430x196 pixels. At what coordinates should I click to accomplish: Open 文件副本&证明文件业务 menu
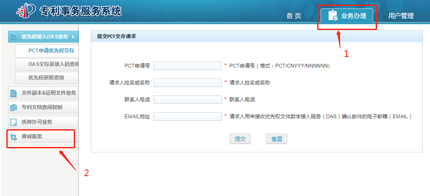pos(44,93)
